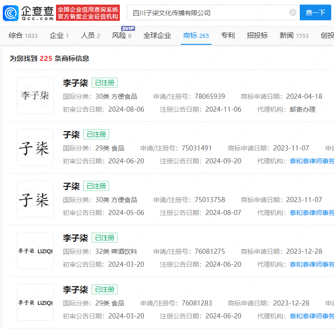Switch to the 招投标 tab
This screenshot has height=329, width=334.
tap(257, 36)
